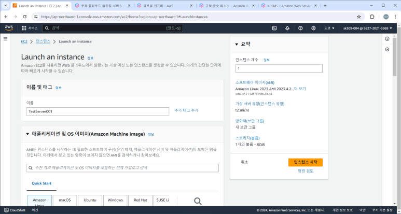This screenshot has height=214, width=401.
Task: Select the macOS AMI tile
Action: (65, 201)
